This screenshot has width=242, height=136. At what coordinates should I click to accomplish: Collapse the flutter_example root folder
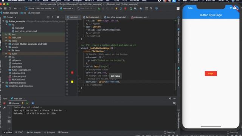tap(3, 22)
